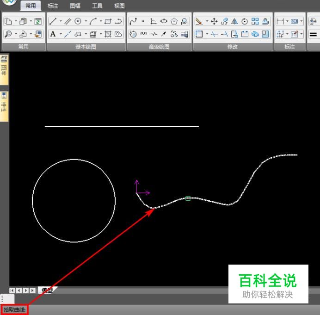Select the linear Dimension tool

point(280,21)
